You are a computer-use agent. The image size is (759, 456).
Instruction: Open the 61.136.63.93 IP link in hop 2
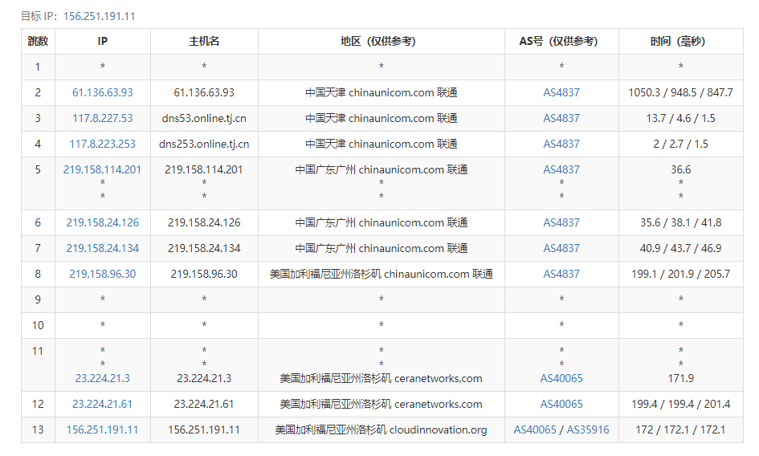pos(102,92)
